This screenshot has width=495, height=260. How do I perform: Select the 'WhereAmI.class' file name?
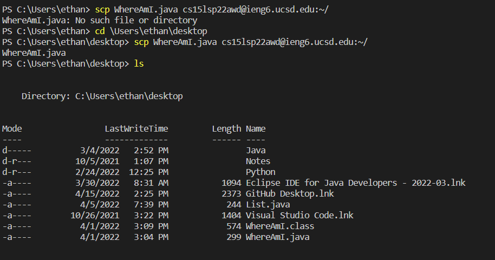(280, 226)
